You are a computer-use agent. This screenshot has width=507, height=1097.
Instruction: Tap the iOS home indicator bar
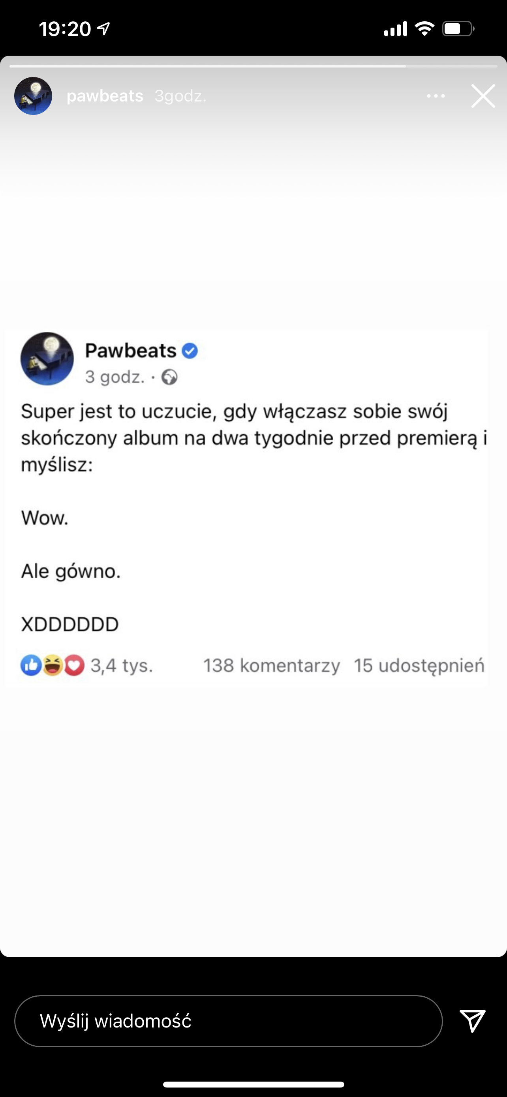click(x=253, y=1084)
